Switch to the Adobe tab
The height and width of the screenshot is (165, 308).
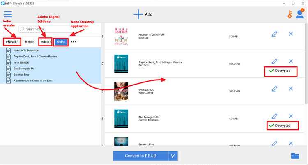(46, 42)
